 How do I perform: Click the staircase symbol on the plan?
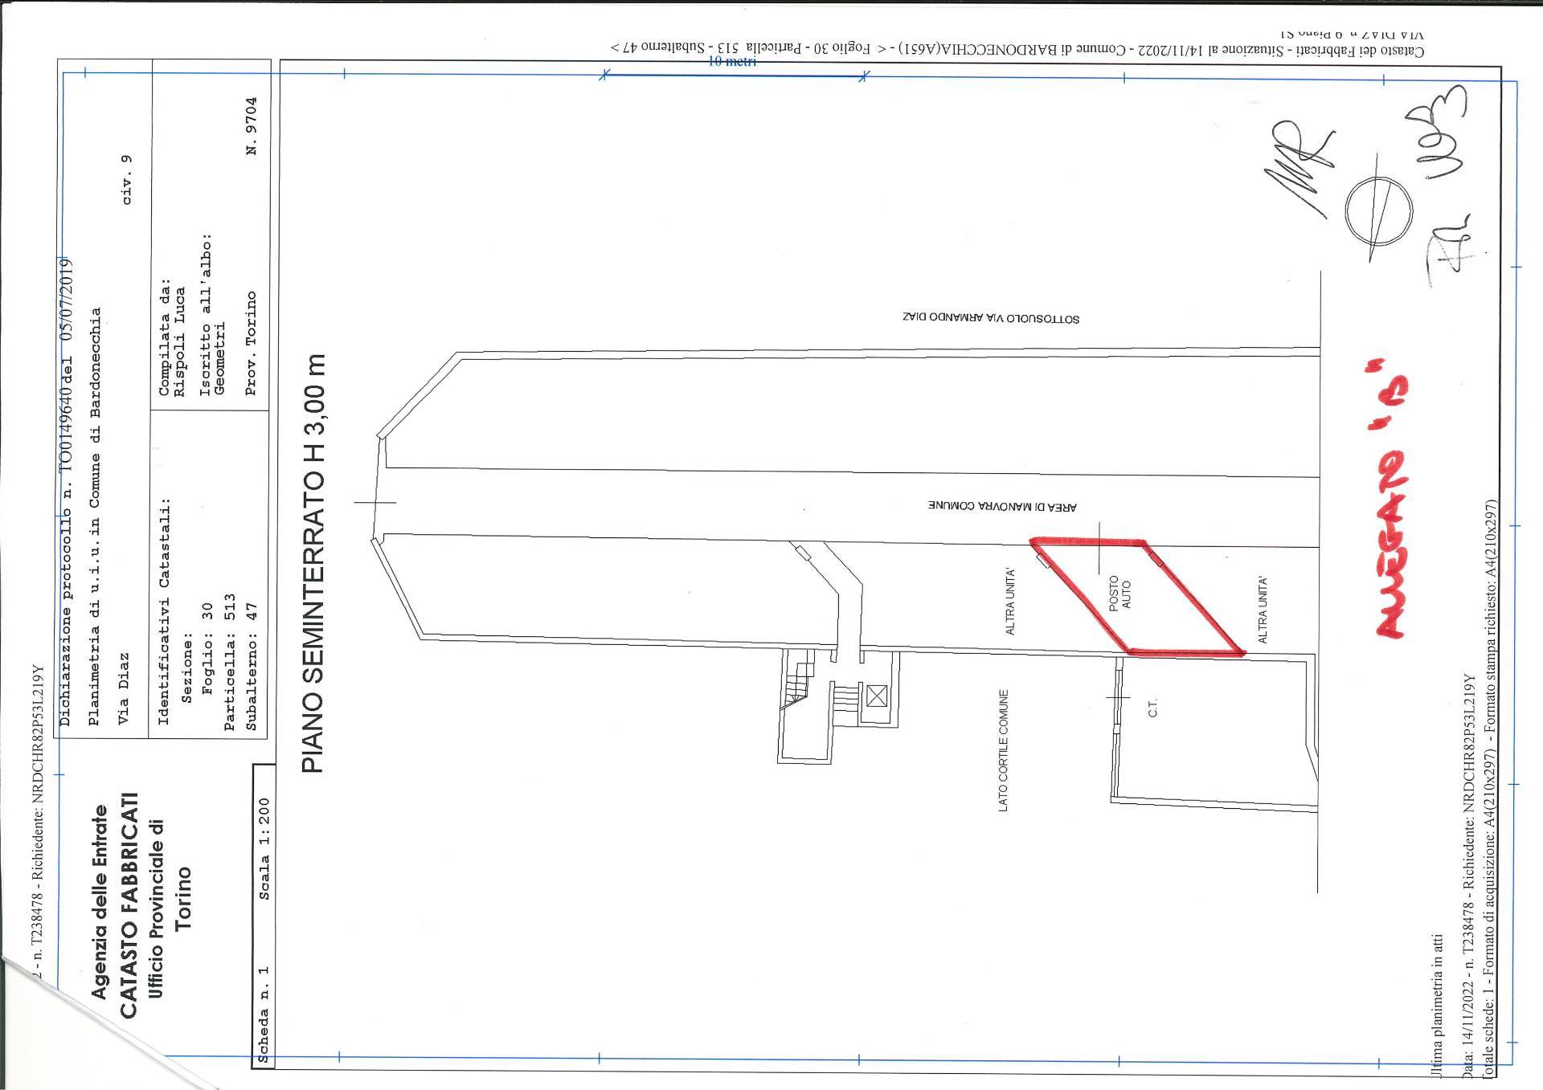pos(802,683)
